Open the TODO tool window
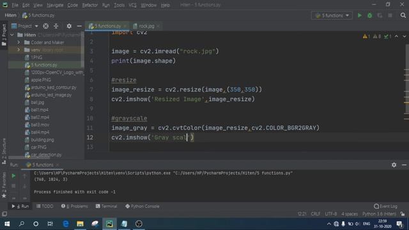Viewport: 409px width, 230px height. [45, 206]
